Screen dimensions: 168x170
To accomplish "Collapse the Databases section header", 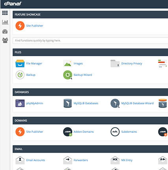I will point(90,92).
